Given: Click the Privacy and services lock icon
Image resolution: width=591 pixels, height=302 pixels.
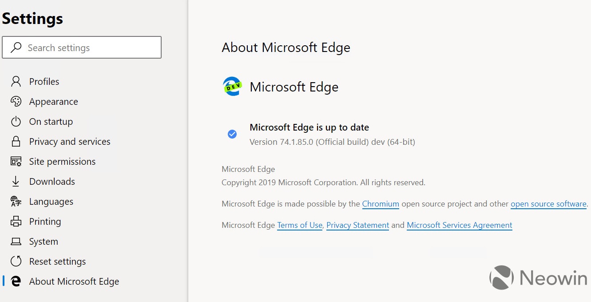Looking at the screenshot, I should coord(16,141).
